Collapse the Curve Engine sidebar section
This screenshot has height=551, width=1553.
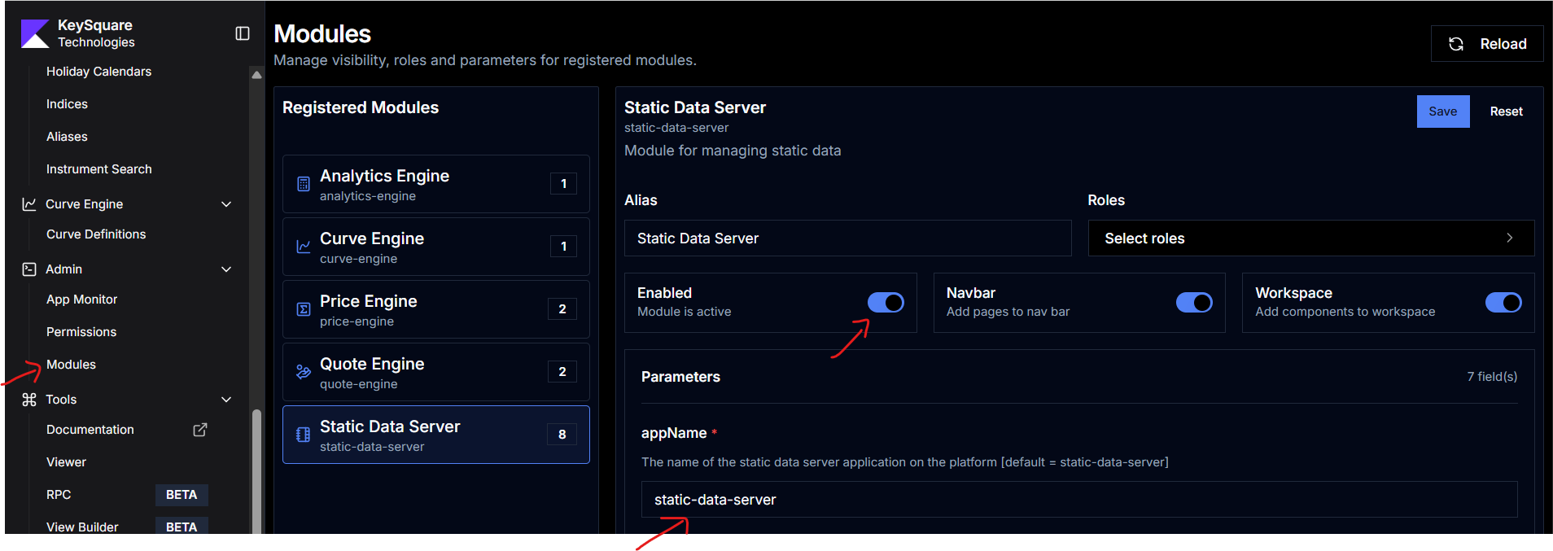point(227,204)
